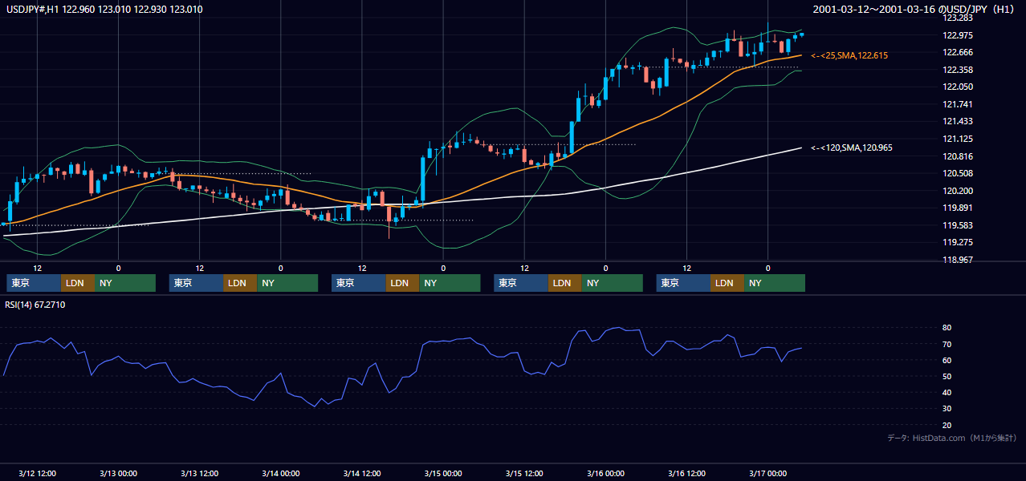Click the 118.967 price axis value
1026x481 pixels.
coord(959,260)
